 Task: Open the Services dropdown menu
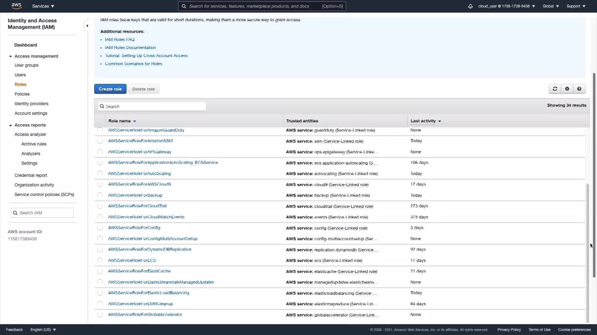tap(43, 6)
